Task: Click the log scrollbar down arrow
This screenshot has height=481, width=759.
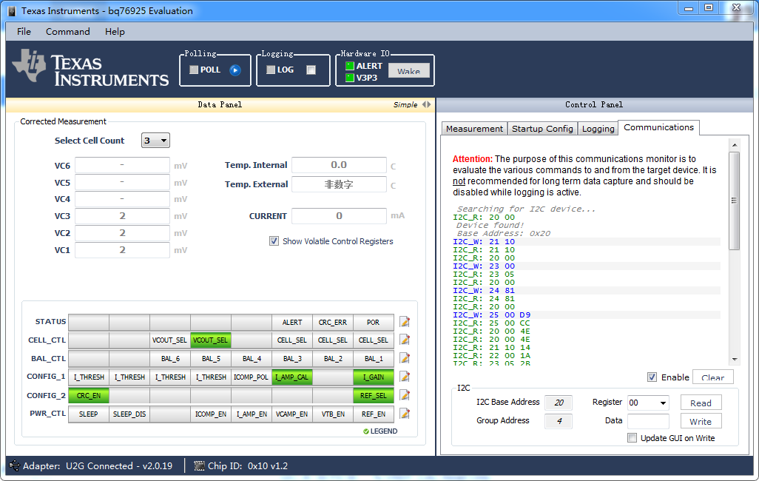Action: tap(735, 360)
